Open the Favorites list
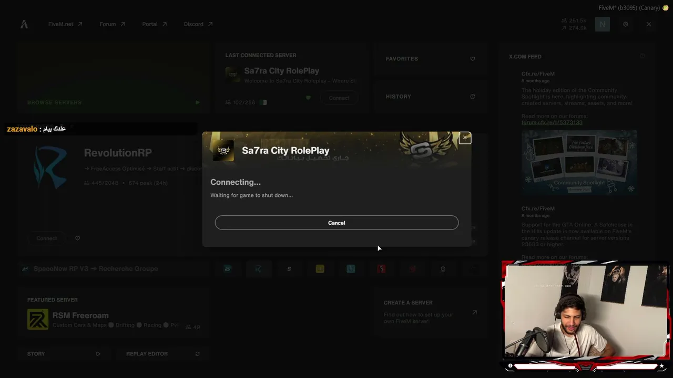Viewport: 673px width, 378px height. tap(430, 59)
